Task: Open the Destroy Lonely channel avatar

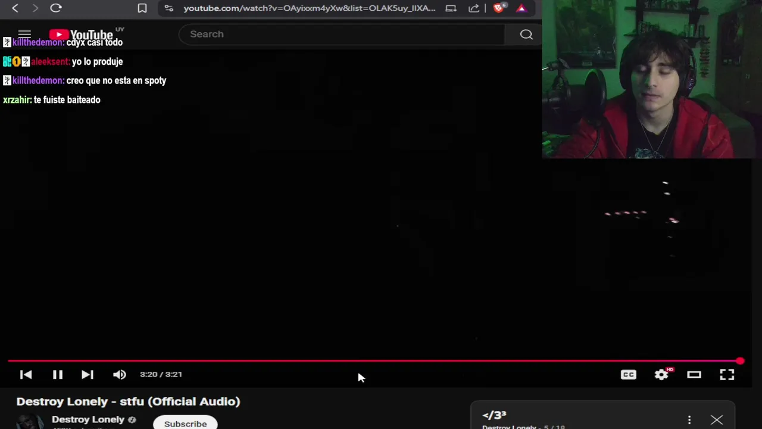Action: [x=29, y=422]
